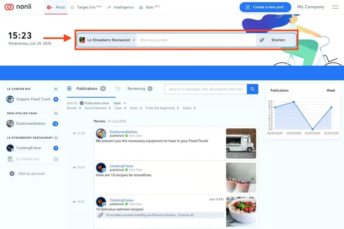Click 'Here are 10 recipes for smoothies.' text
344x229 pixels.
tap(124, 175)
